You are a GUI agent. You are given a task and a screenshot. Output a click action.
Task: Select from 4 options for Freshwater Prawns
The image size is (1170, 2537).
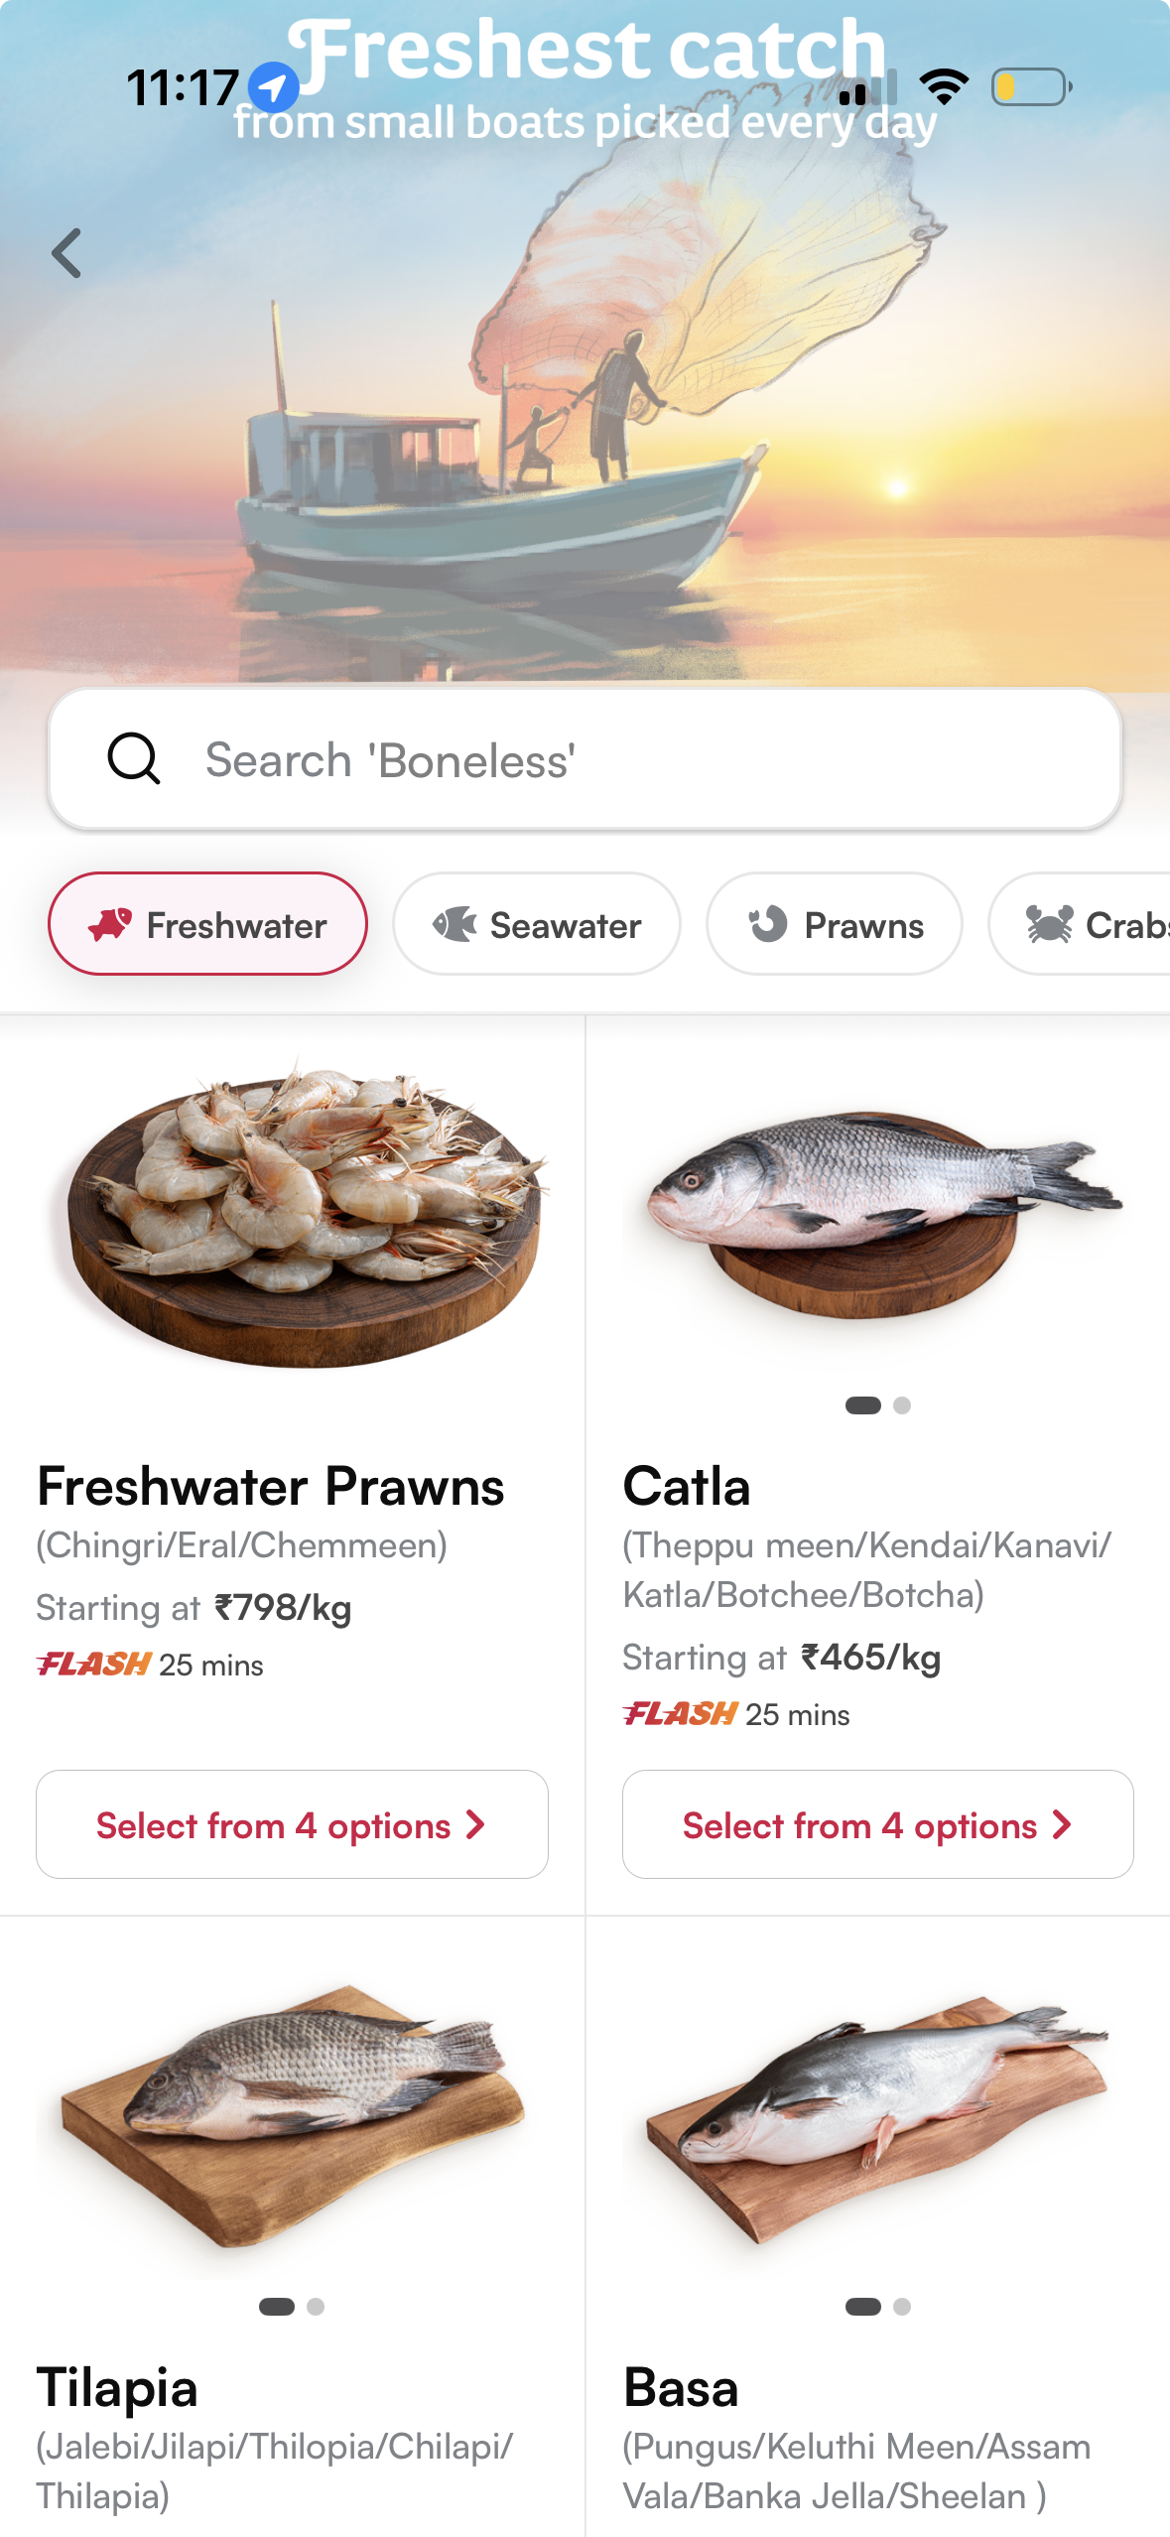click(292, 1824)
